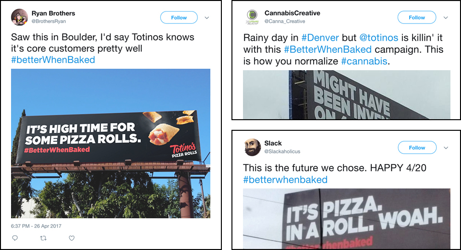Open #betterWhenBaked hashtag in Ryan Brothers tweet
This screenshot has width=461, height=250.
coord(53,60)
